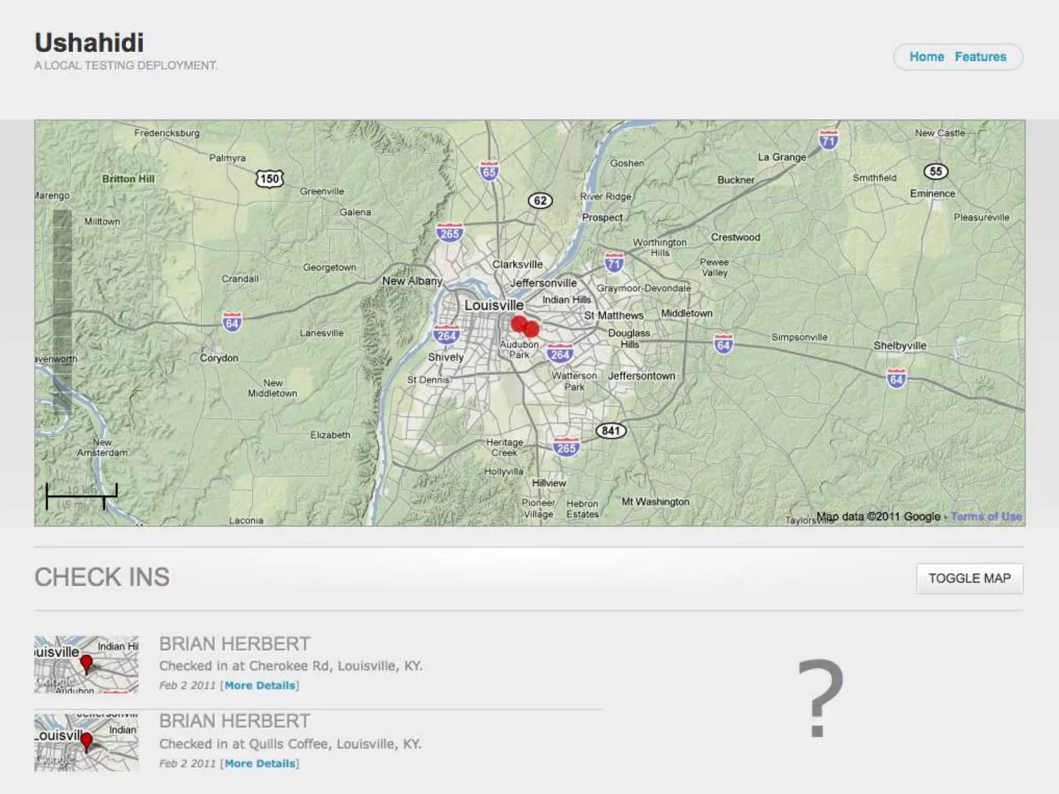Click the zoom slider bar on map
This screenshot has width=1059, height=794.
point(62,312)
